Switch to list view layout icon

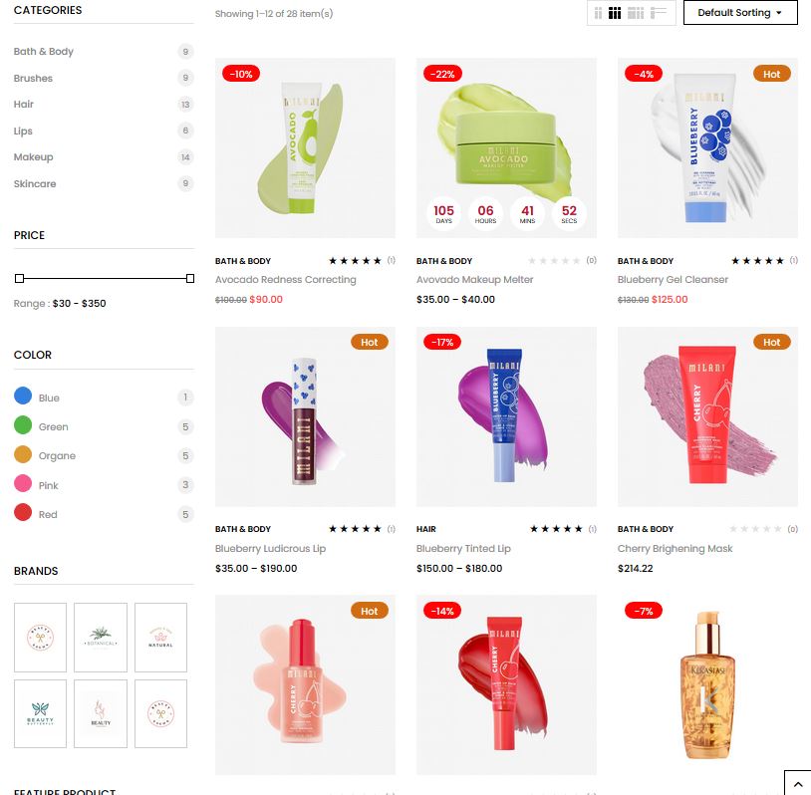click(659, 13)
